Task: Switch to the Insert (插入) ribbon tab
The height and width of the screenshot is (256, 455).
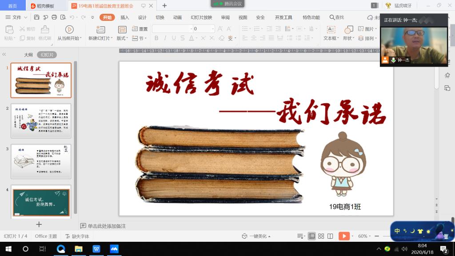Action: [125, 17]
